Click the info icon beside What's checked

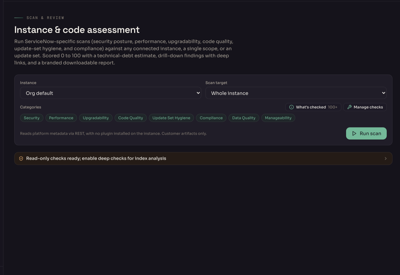point(291,107)
